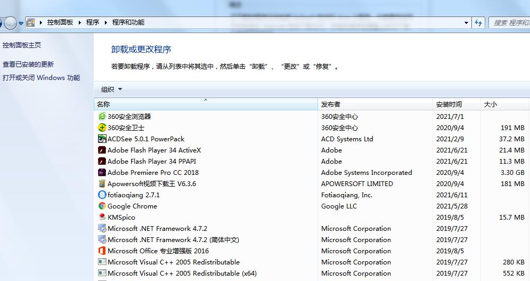
Task: Click the 程序 breadcrumb
Action: [x=93, y=22]
